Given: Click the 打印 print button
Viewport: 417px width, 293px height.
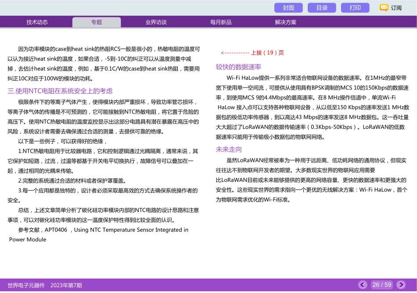Looking at the screenshot, I should pyautogui.click(x=355, y=7).
